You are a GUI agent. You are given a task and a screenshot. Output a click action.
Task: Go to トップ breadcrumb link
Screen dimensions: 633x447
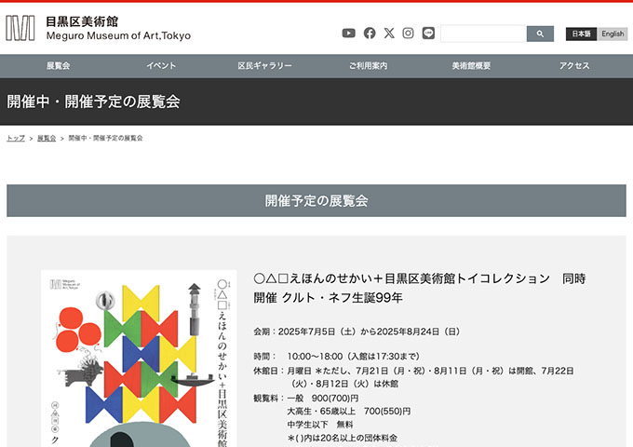tap(16, 138)
